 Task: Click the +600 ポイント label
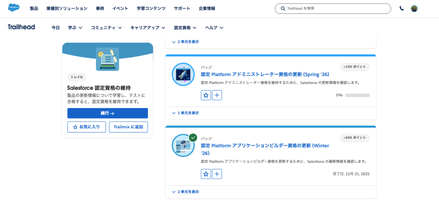tap(355, 138)
